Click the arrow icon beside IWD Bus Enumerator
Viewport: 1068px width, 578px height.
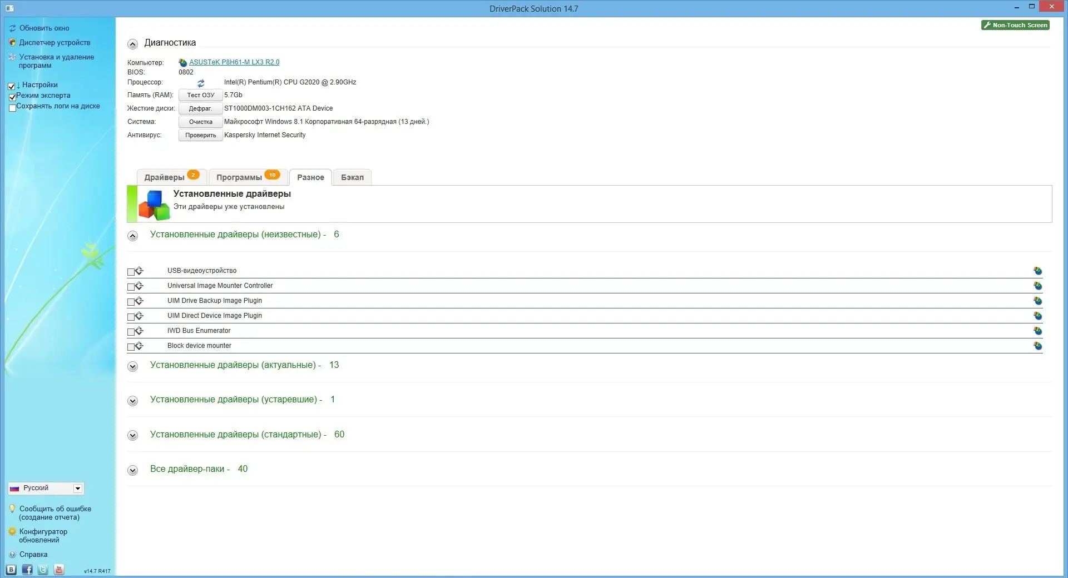(x=139, y=331)
